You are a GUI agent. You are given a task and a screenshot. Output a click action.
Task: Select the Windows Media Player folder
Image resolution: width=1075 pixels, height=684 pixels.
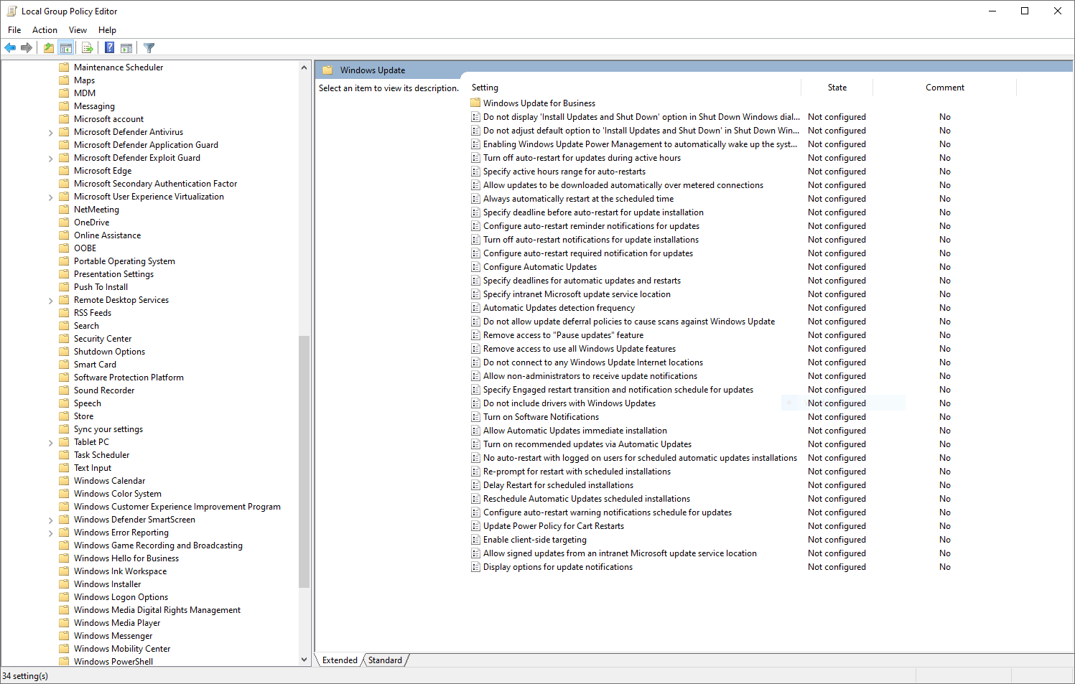(x=117, y=623)
